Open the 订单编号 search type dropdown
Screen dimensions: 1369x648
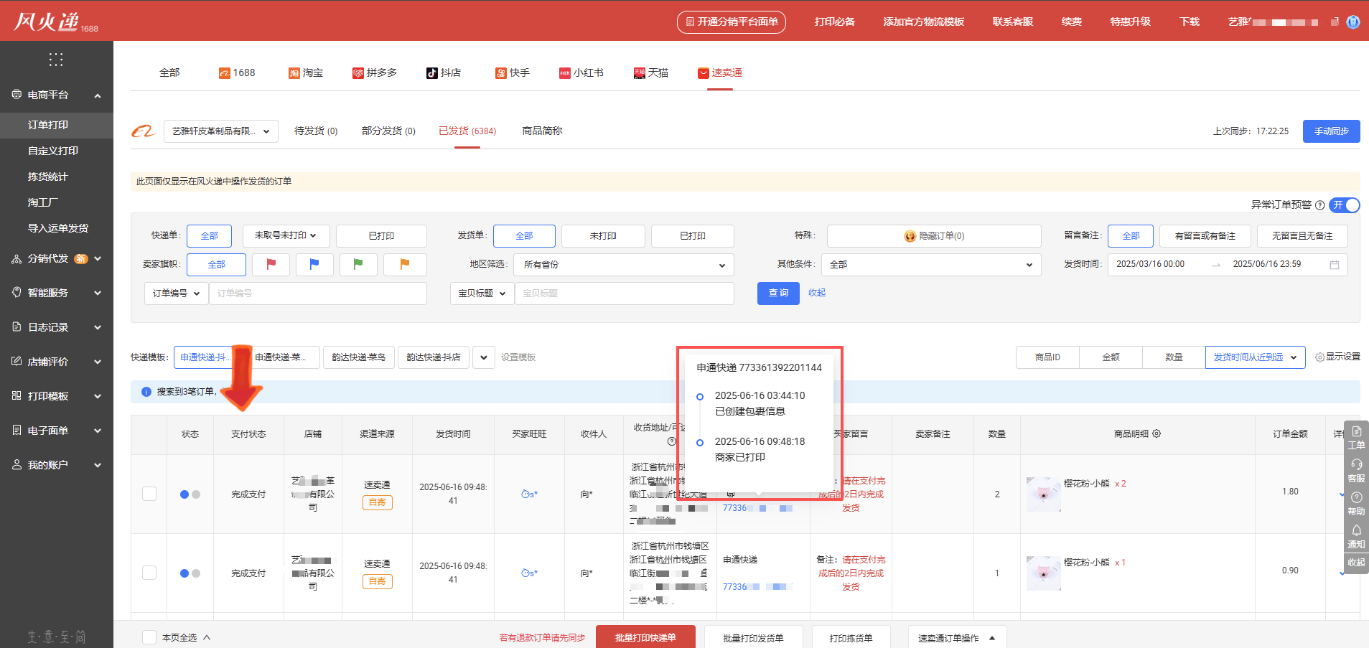click(177, 294)
